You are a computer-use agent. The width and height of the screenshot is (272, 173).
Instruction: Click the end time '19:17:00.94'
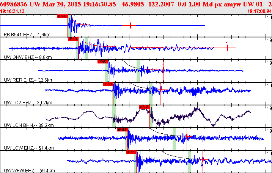(259, 11)
